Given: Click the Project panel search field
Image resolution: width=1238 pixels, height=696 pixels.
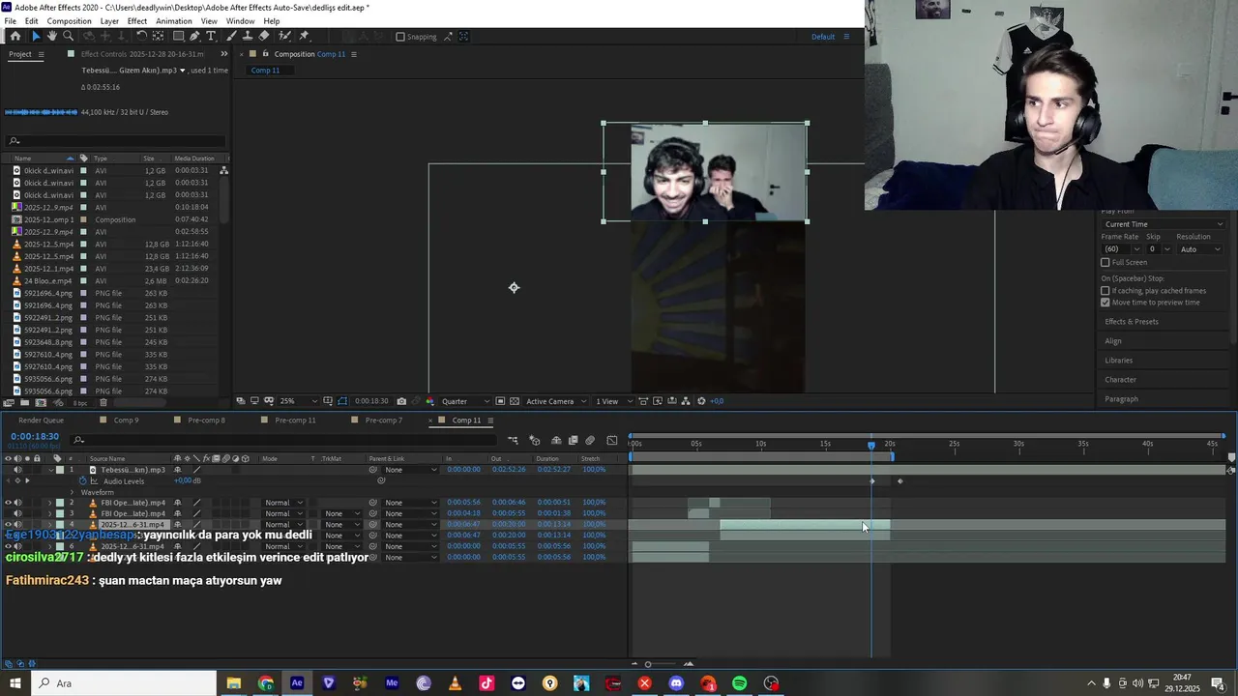Looking at the screenshot, I should pyautogui.click(x=114, y=141).
